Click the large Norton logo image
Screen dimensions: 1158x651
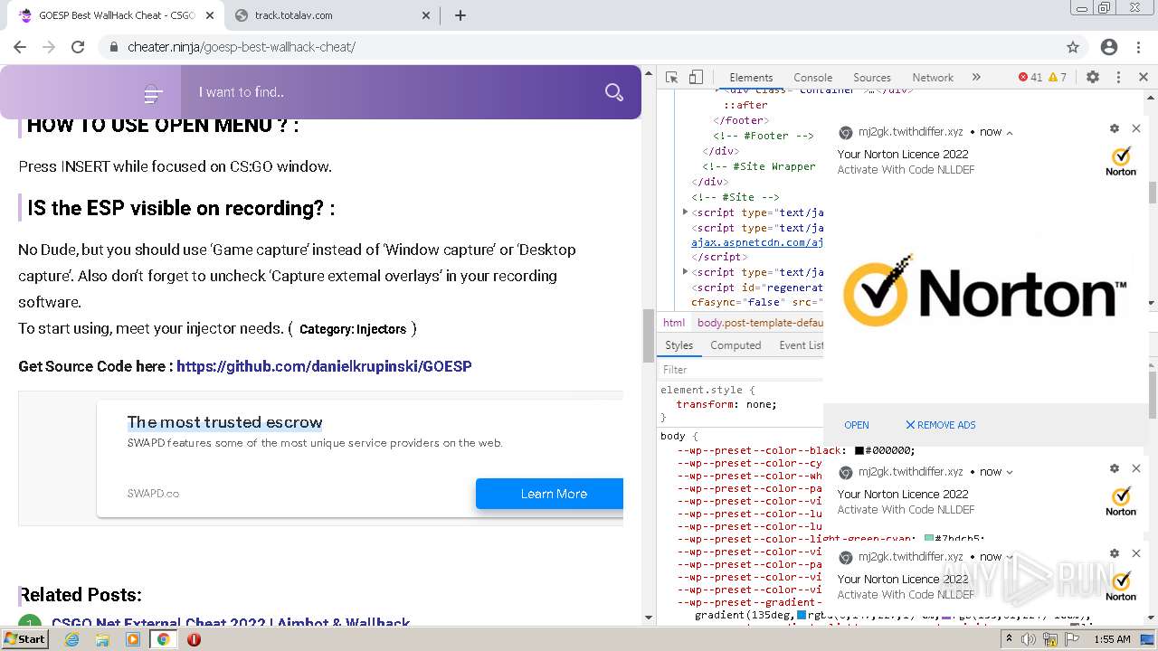[x=985, y=292]
